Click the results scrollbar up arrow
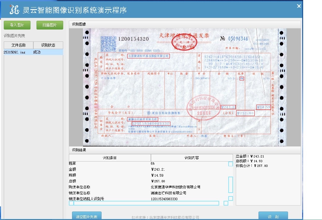 230,164
